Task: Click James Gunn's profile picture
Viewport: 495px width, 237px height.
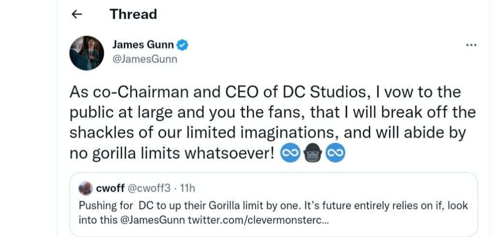Action: [x=87, y=53]
